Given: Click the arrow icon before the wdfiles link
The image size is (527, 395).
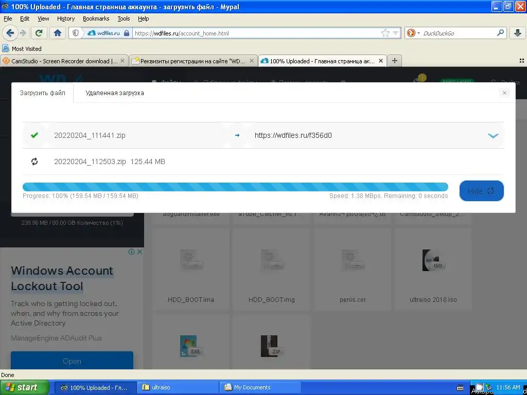Looking at the screenshot, I should coord(237,135).
